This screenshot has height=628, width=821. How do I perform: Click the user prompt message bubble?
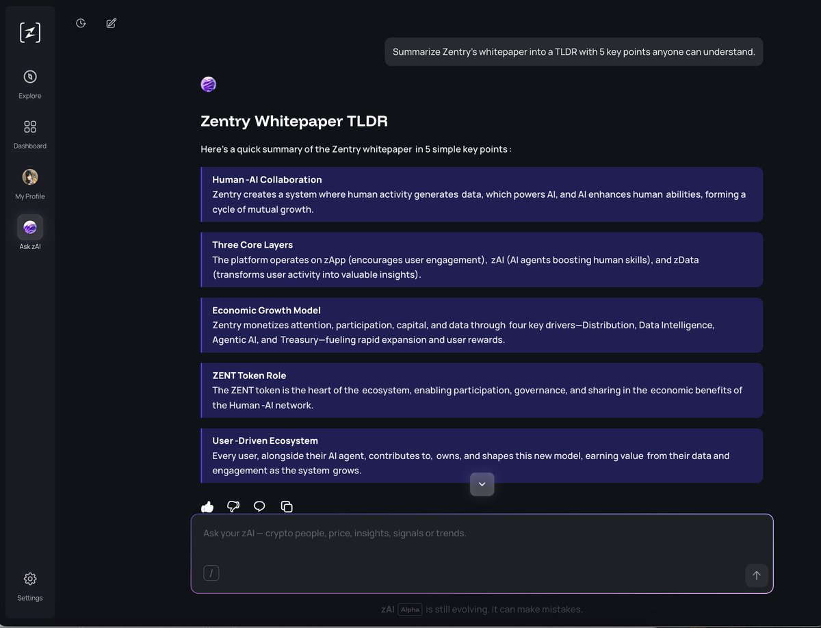coord(574,52)
